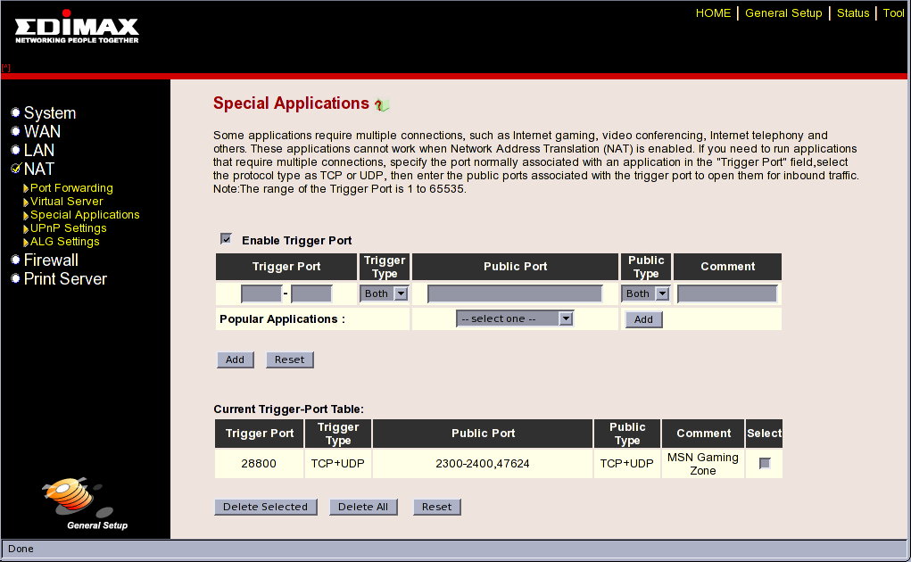This screenshot has height=562, width=911.
Task: Open the UPnP Settings link
Action: [68, 228]
